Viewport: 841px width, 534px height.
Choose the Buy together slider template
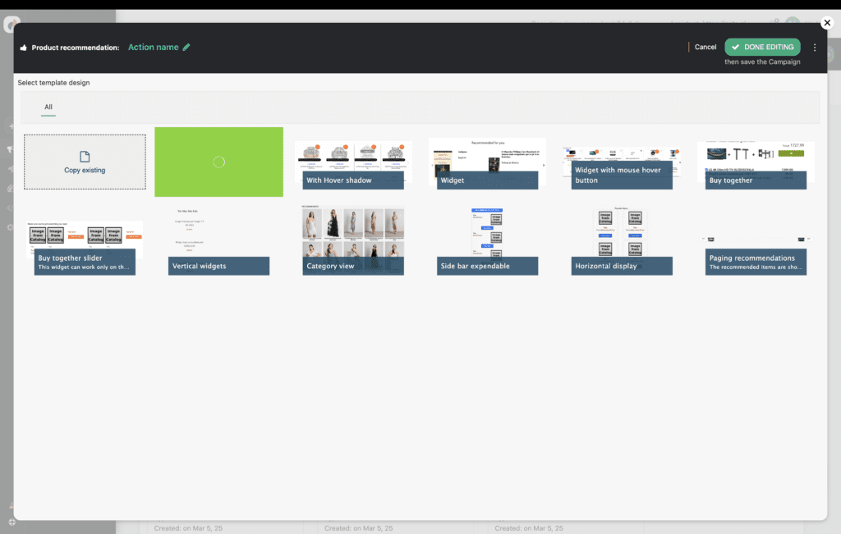pyautogui.click(x=85, y=240)
